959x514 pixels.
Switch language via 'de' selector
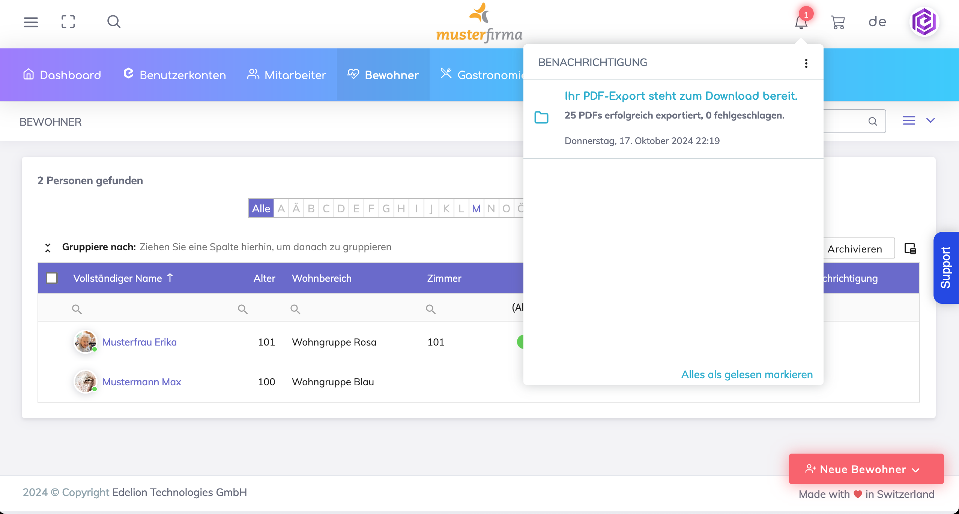coord(877,22)
